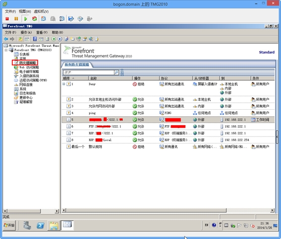Open 查看(V) menu in Forefront TMG
Image resolution: width=281 pixels, height=239 pixels.
42,32
